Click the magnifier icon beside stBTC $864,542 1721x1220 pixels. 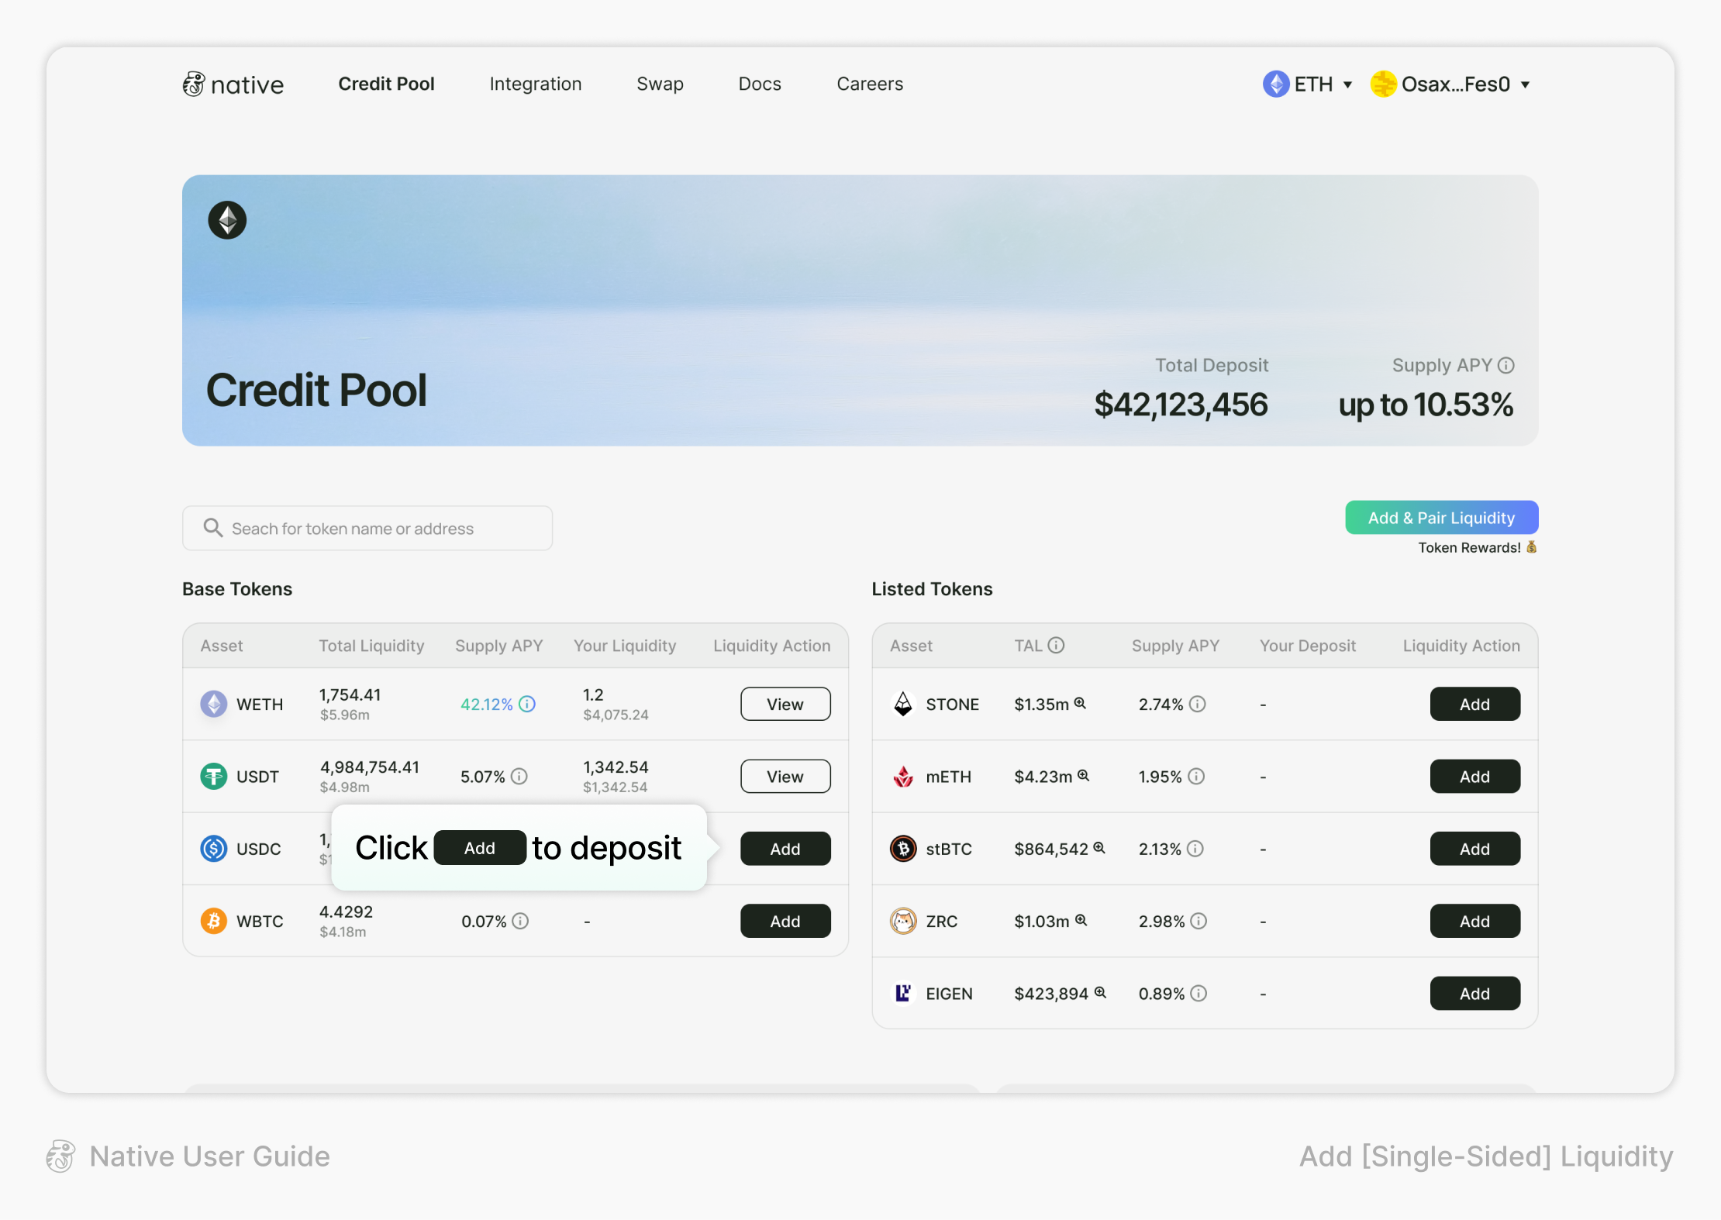tap(1099, 848)
